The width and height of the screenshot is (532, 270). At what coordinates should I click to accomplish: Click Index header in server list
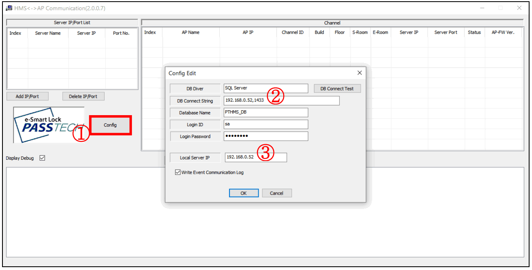tap(16, 33)
